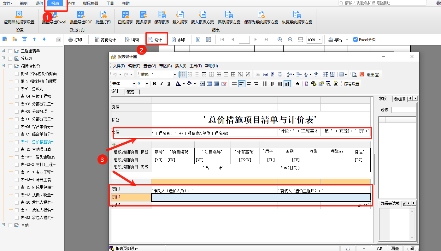This screenshot has width=441, height=251.
Task: Open the 文件 menu in main window
Action: pyautogui.click(x=8, y=3)
